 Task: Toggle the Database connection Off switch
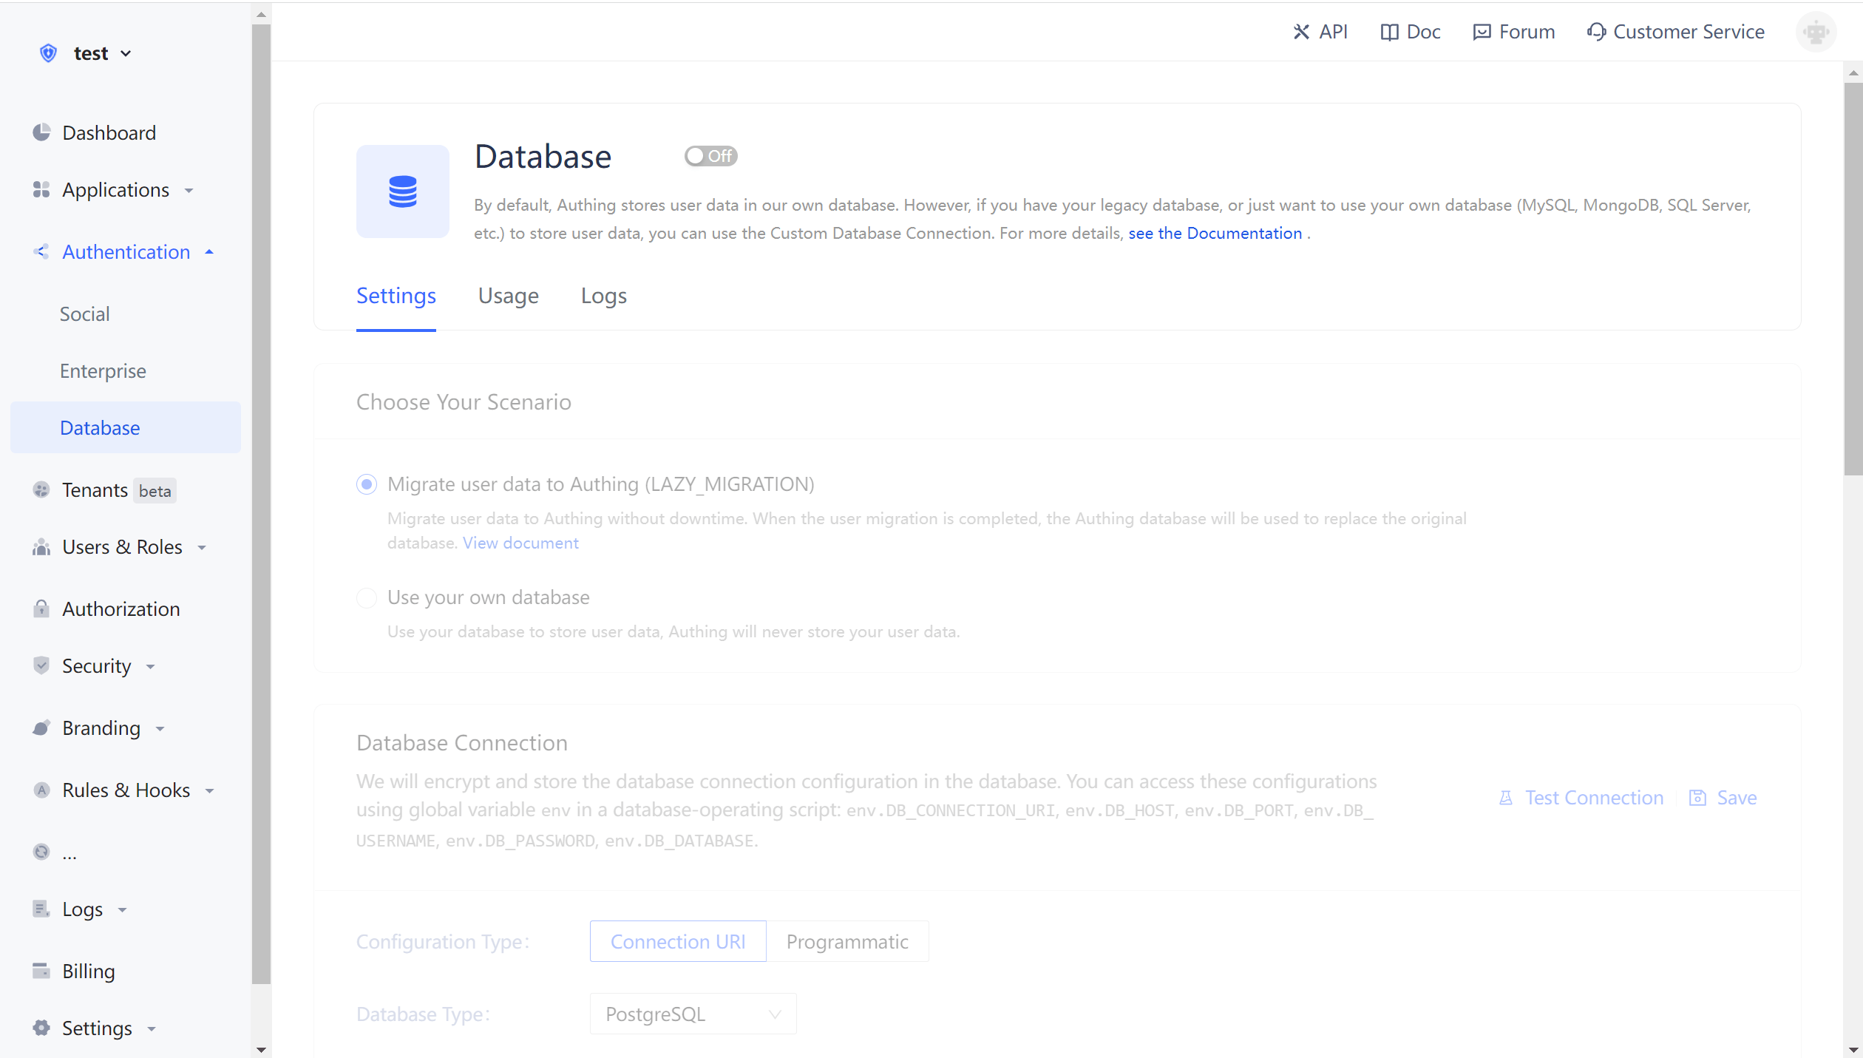[x=710, y=156]
